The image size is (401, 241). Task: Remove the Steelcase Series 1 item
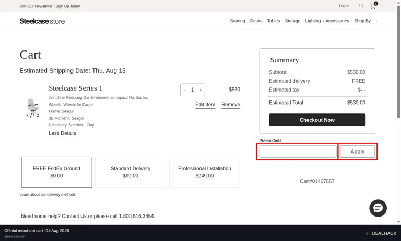point(231,104)
